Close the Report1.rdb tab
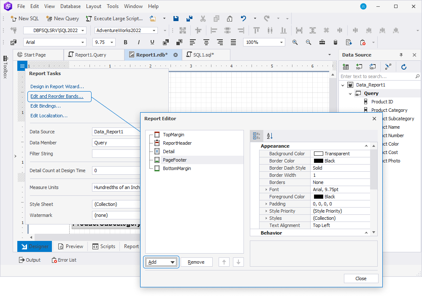 tap(176, 55)
